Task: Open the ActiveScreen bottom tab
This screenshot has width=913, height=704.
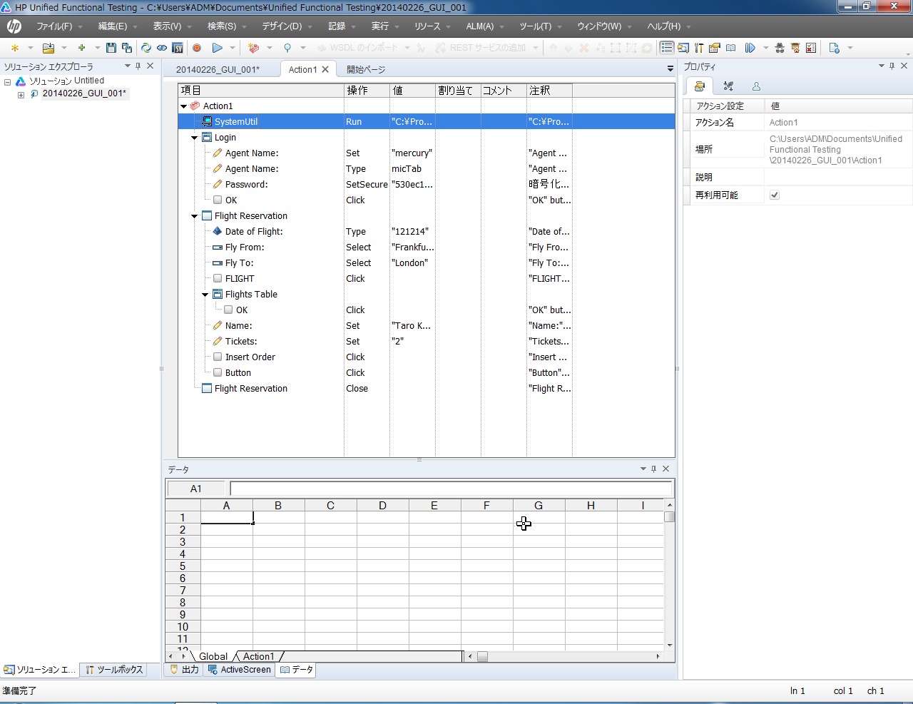Action: [239, 670]
